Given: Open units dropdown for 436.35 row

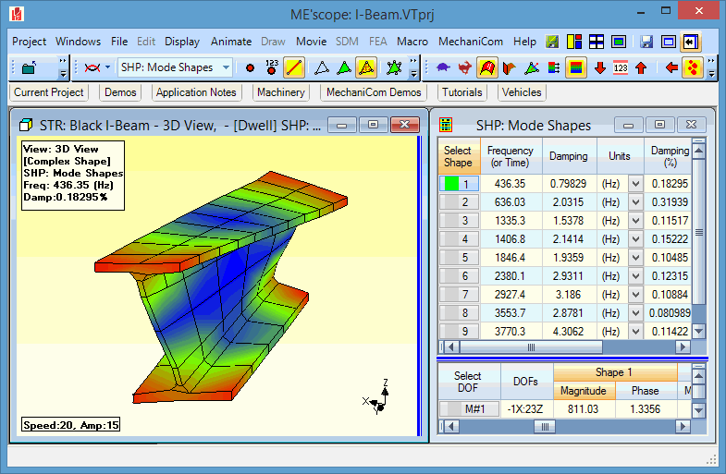Looking at the screenshot, I should [x=635, y=184].
